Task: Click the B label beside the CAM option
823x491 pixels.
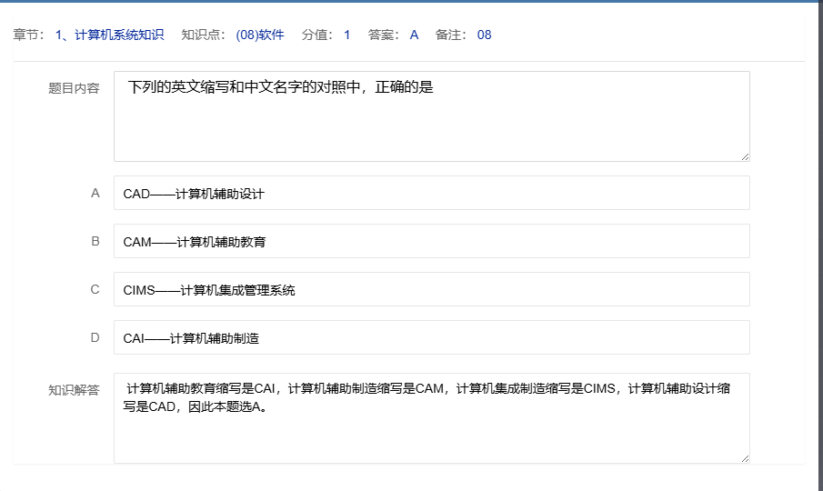Action: coord(95,241)
